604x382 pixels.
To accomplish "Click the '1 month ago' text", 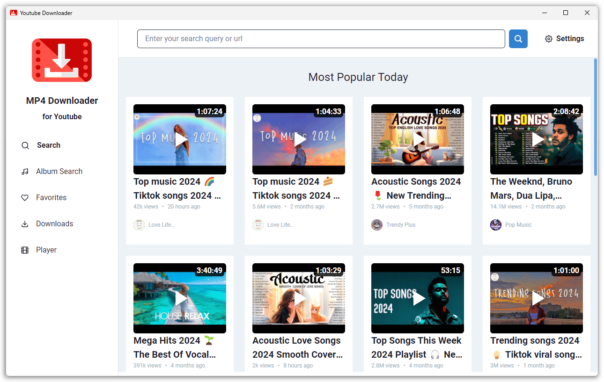I will click(x=539, y=366).
